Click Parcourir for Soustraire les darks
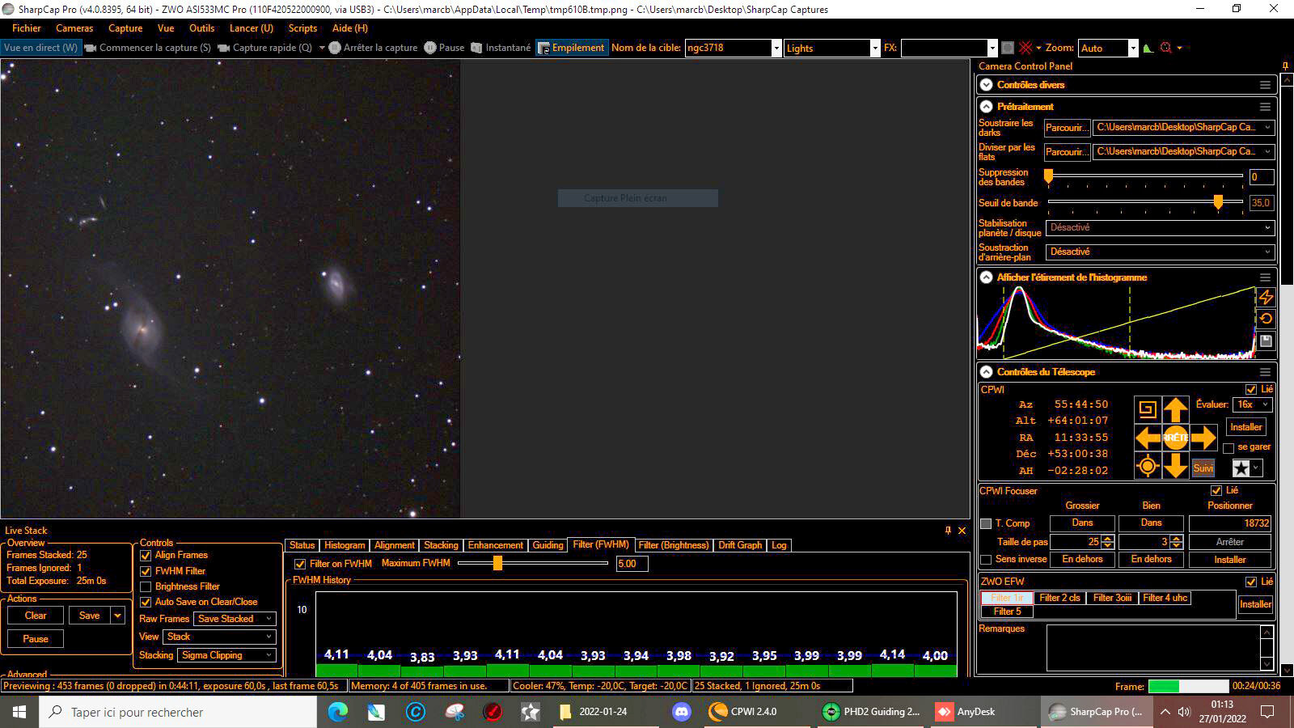 tap(1067, 128)
